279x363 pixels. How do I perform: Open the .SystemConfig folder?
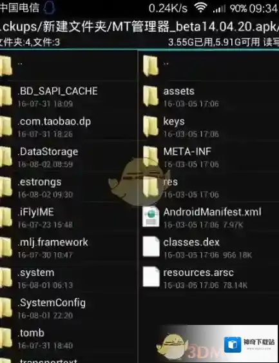click(69, 308)
